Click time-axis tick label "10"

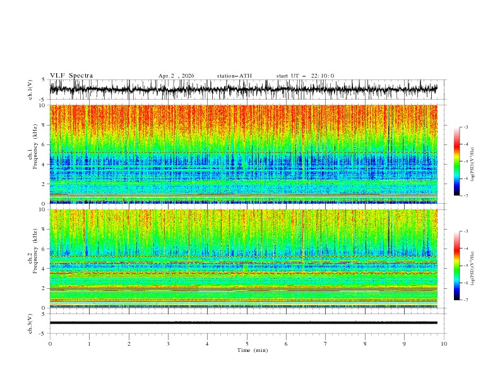(444, 344)
